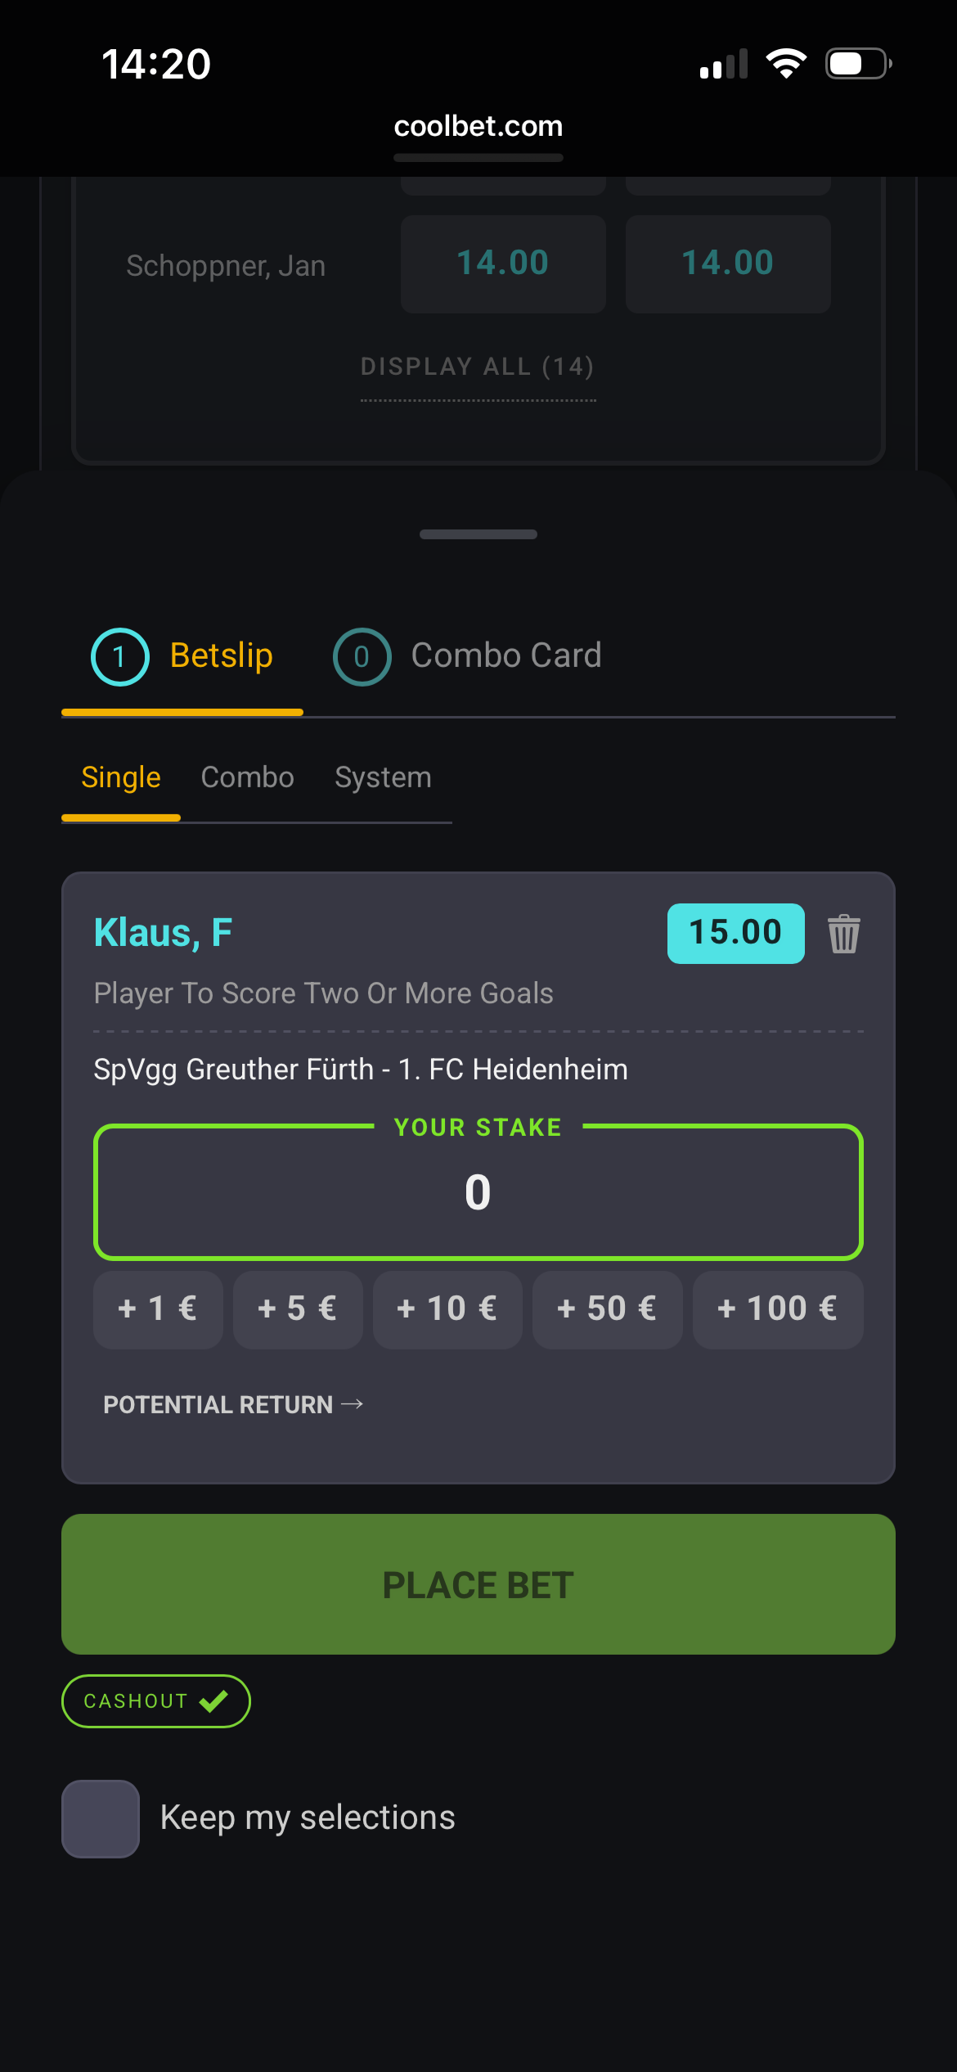957x2072 pixels.
Task: Focus the Your Stake input field
Action: (478, 1192)
